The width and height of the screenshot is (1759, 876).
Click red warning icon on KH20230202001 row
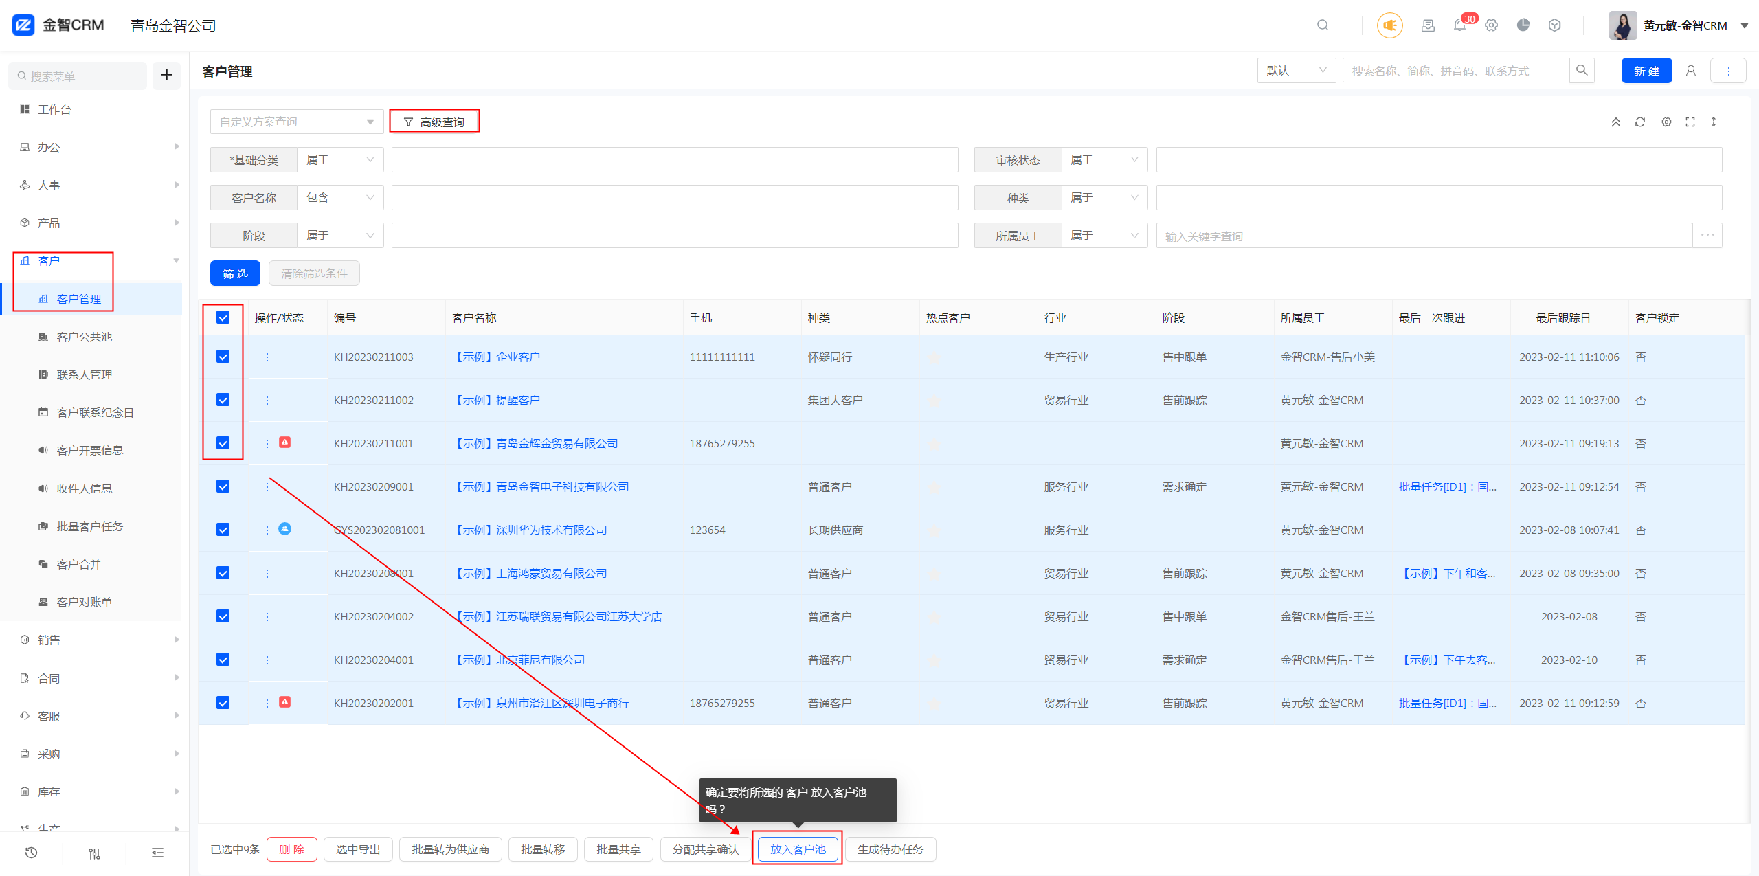284,702
